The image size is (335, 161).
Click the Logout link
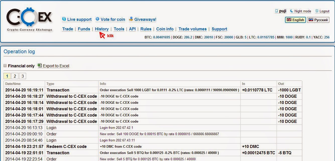point(324,11)
